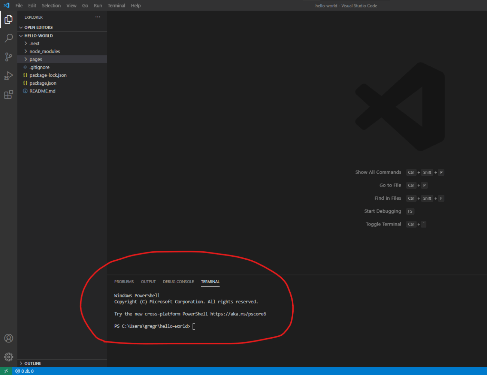Select the Source Control icon

click(x=8, y=57)
